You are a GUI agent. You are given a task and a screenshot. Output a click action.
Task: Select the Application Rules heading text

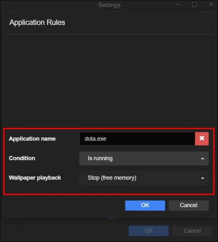coord(37,23)
